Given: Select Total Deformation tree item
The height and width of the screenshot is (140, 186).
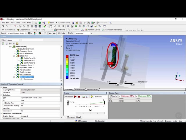Looking at the screenshot, I should pos(26,54).
